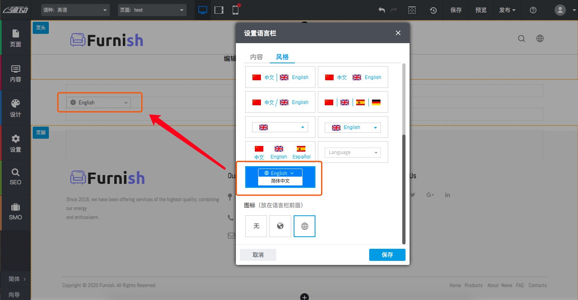
Task: Select 无 (no icon) option
Action: (256, 226)
